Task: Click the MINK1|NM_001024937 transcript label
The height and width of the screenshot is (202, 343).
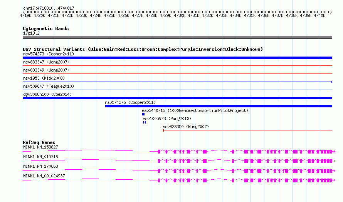Action: (x=44, y=176)
